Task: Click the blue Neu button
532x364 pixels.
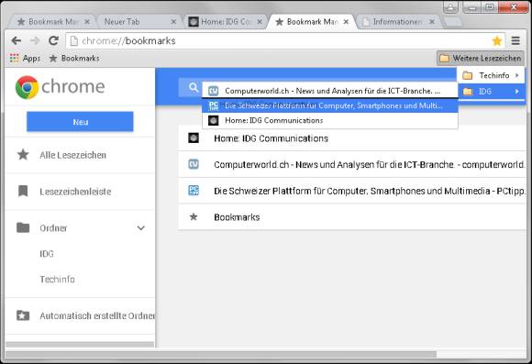Action: pos(80,121)
